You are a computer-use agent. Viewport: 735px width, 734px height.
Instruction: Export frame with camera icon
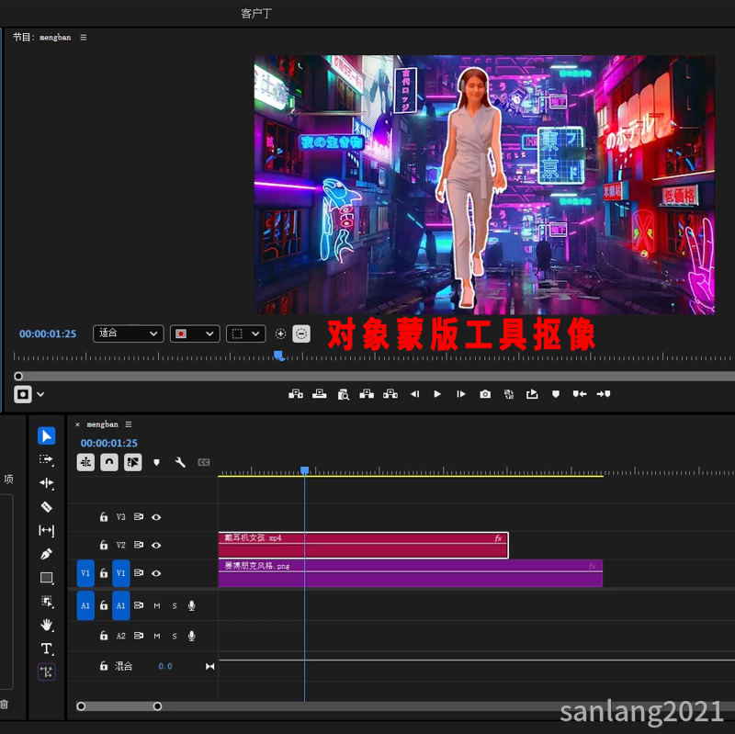click(485, 394)
